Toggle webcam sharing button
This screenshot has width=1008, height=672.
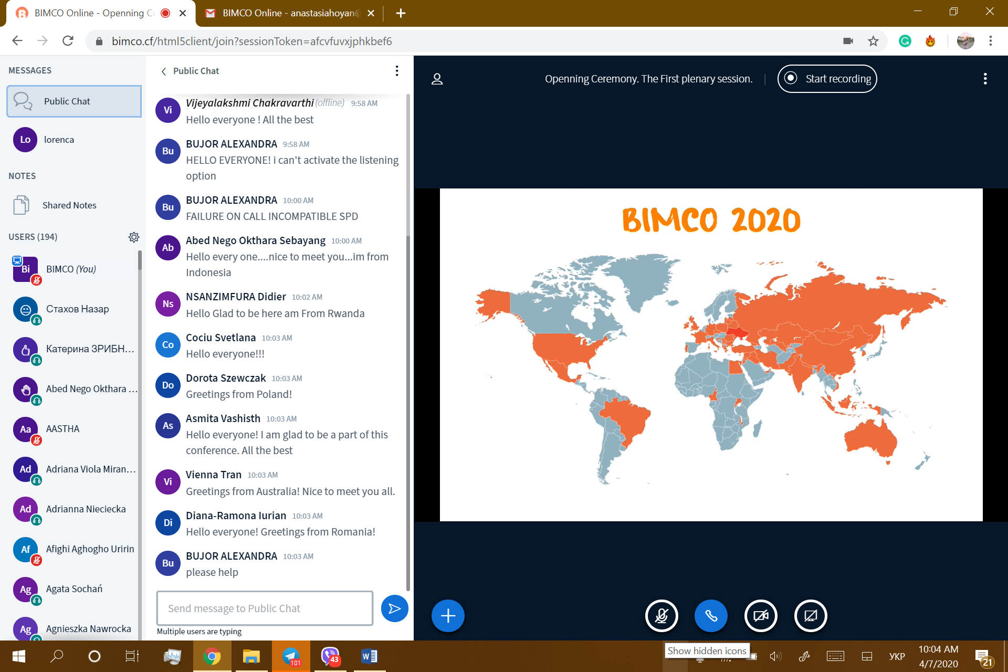coord(760,615)
